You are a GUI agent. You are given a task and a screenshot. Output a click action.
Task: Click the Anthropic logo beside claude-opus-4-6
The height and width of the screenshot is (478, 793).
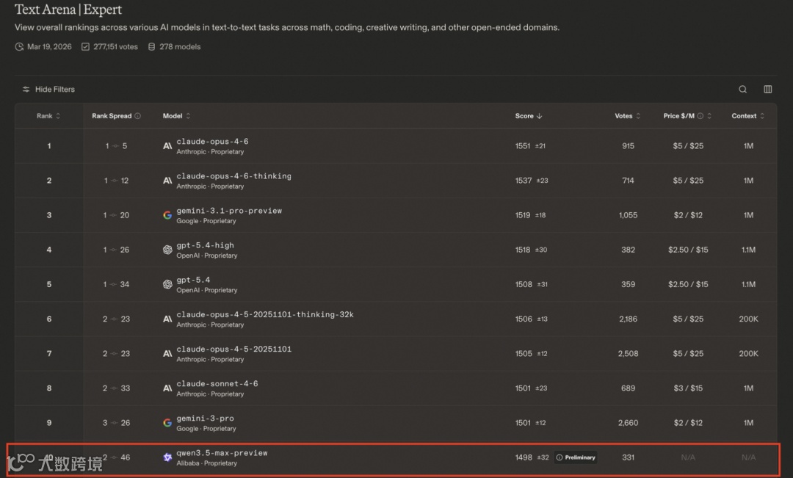point(167,146)
